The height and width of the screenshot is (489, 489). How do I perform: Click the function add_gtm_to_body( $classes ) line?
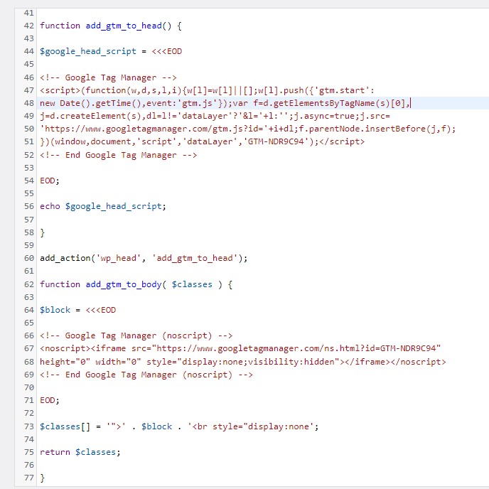pos(136,284)
